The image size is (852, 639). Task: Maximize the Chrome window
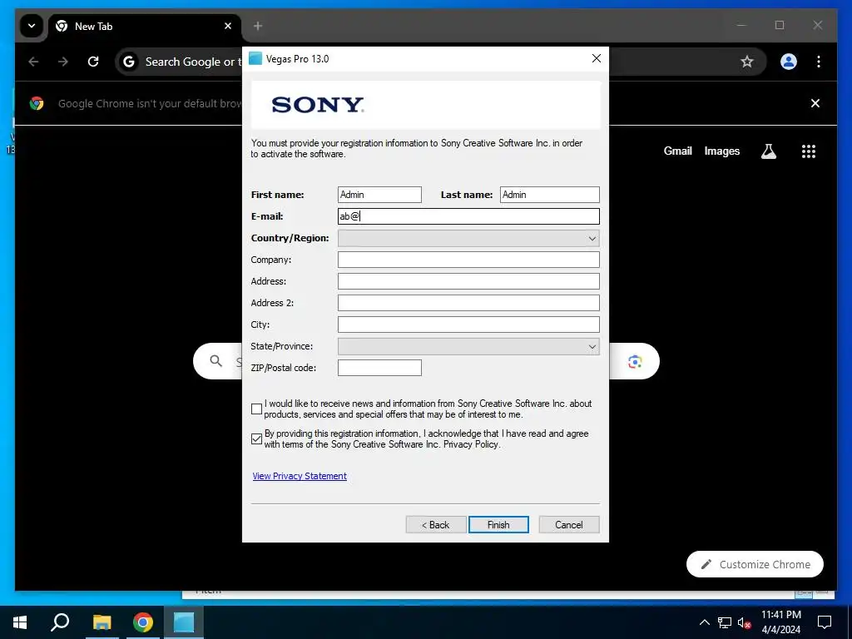pos(780,25)
